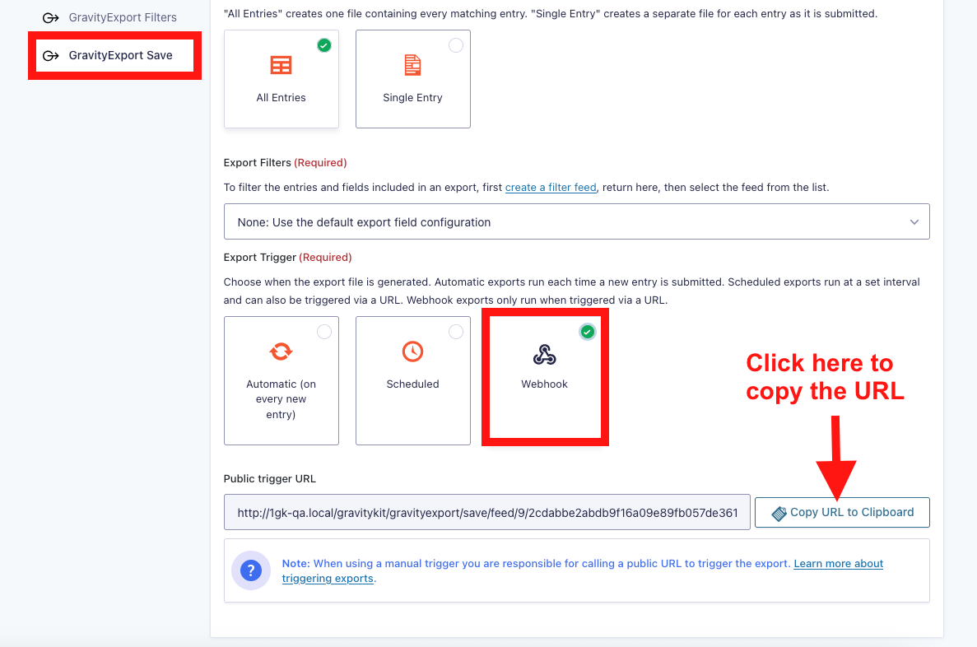The image size is (977, 647).
Task: Select the All Entries table icon
Action: point(281,65)
